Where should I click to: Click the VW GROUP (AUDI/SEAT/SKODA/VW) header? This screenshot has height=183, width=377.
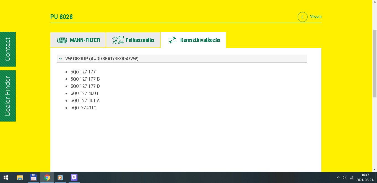tap(182, 59)
